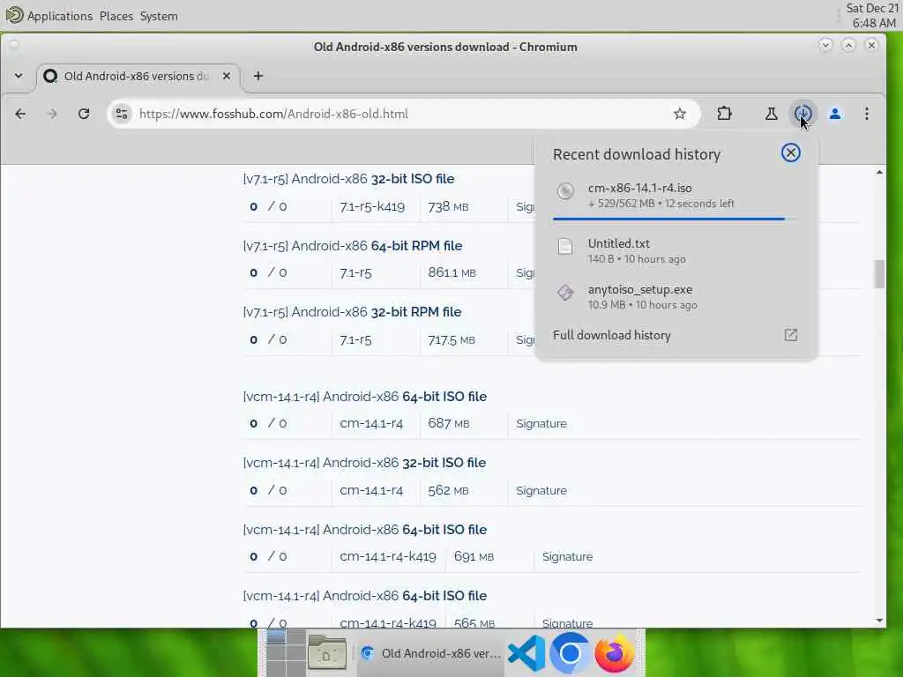903x677 pixels.
Task: Download v7.1-r5 Android-x86 64-bit RPM file
Action: click(353, 246)
